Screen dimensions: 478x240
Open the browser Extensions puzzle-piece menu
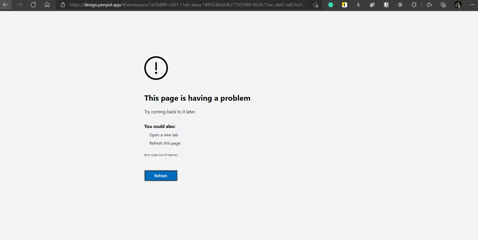coord(414,5)
